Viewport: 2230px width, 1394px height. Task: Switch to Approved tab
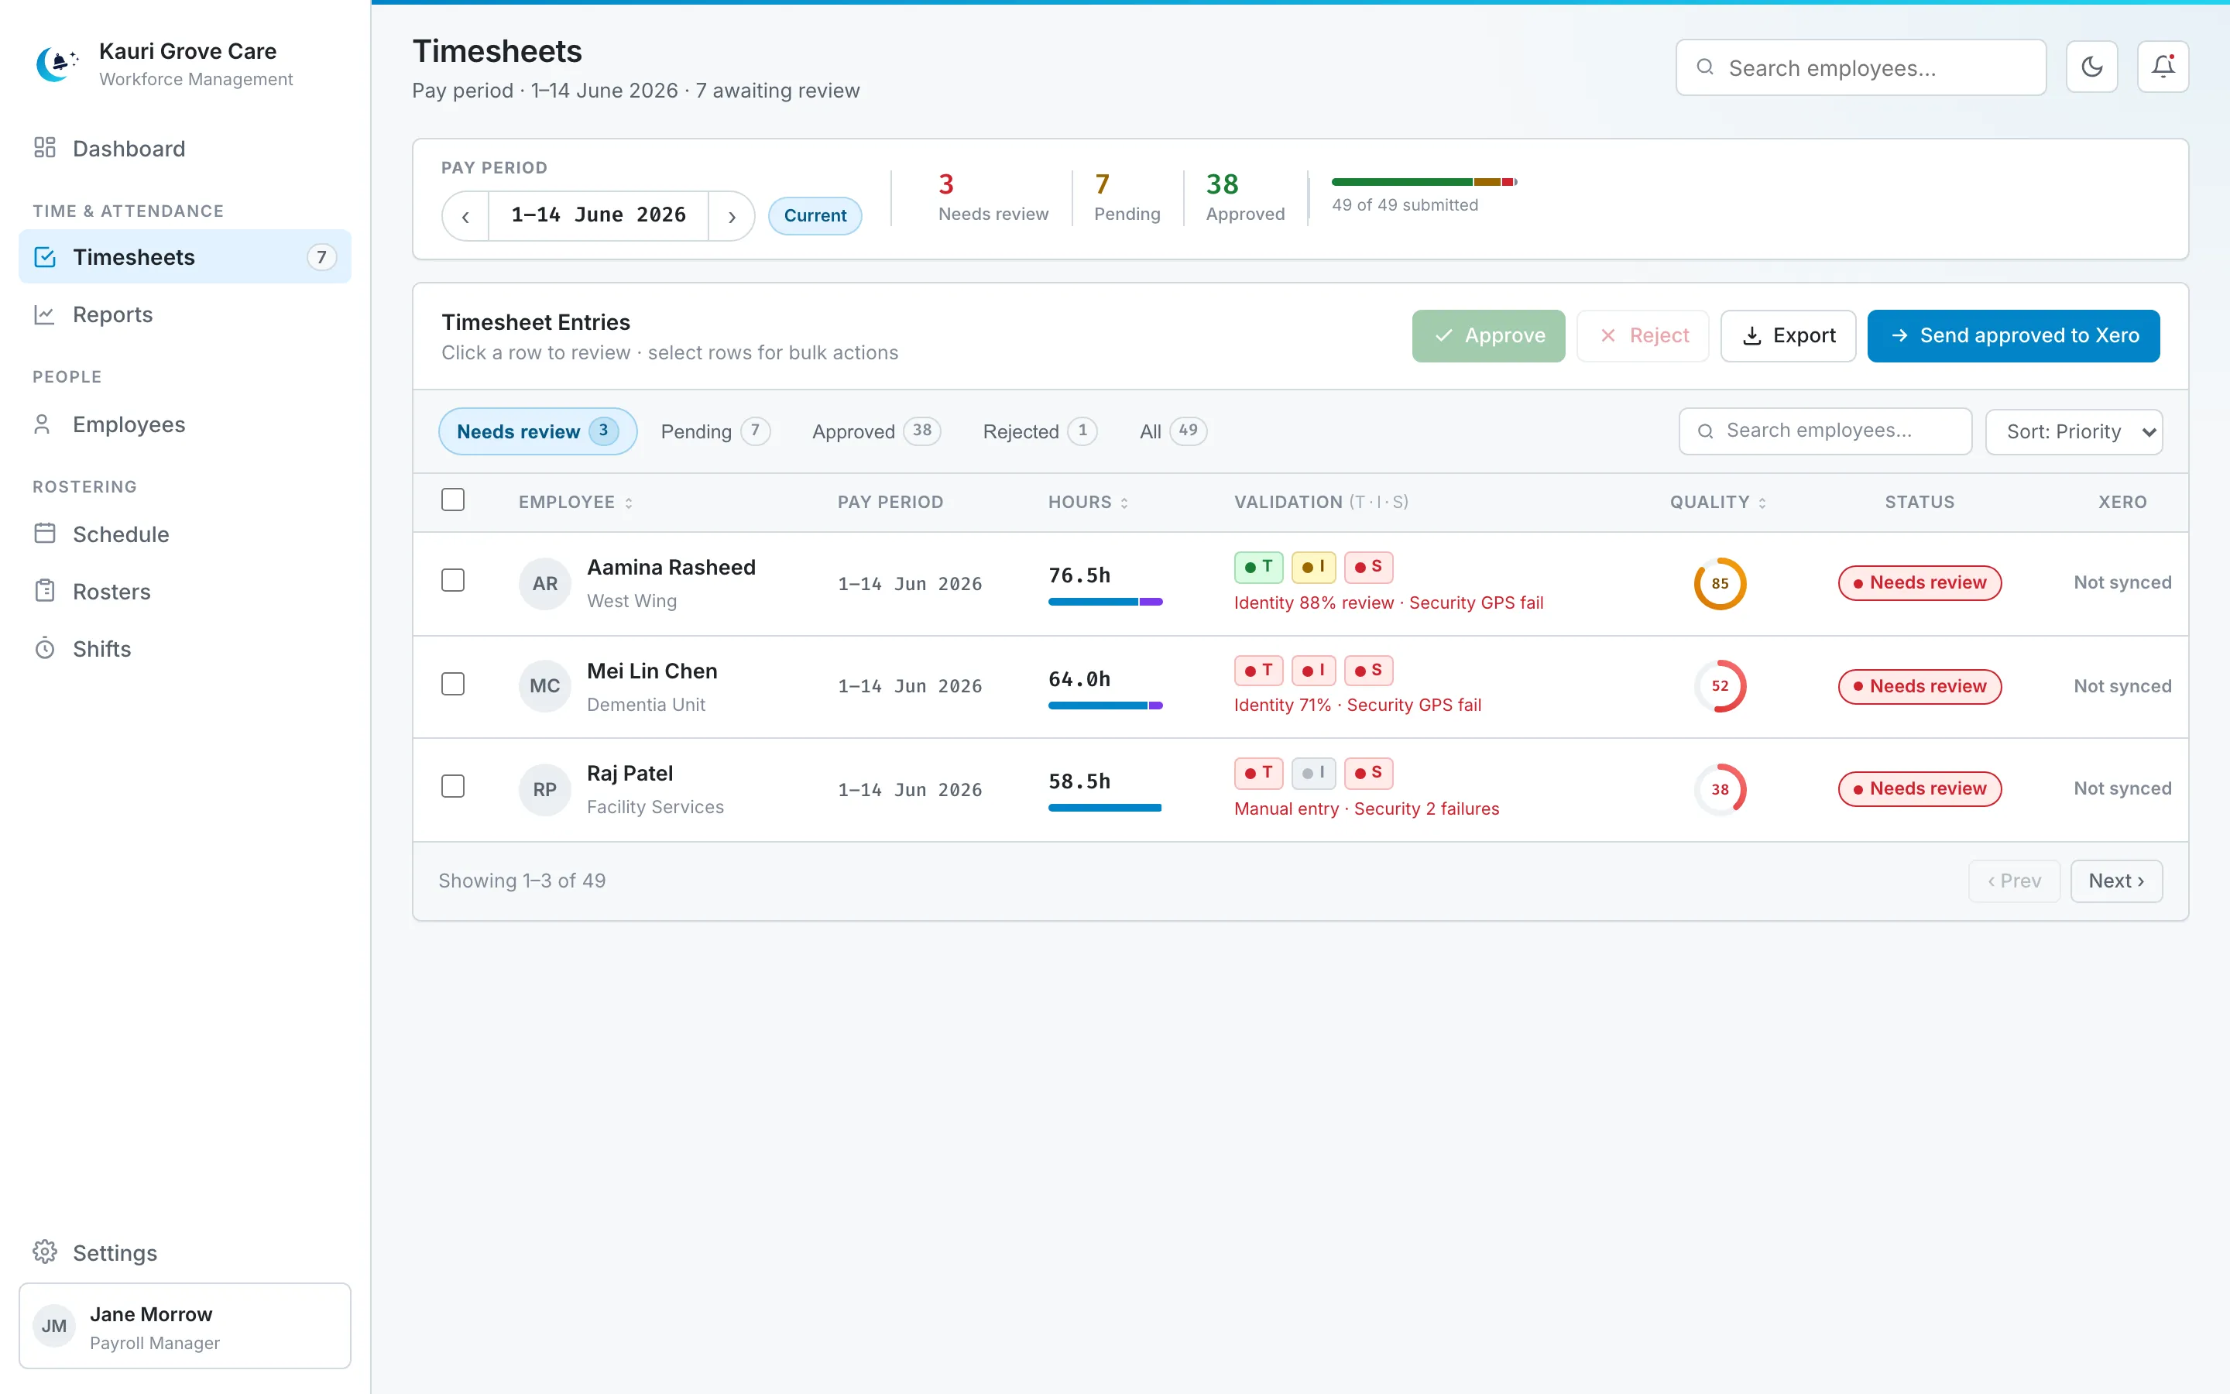coord(876,431)
